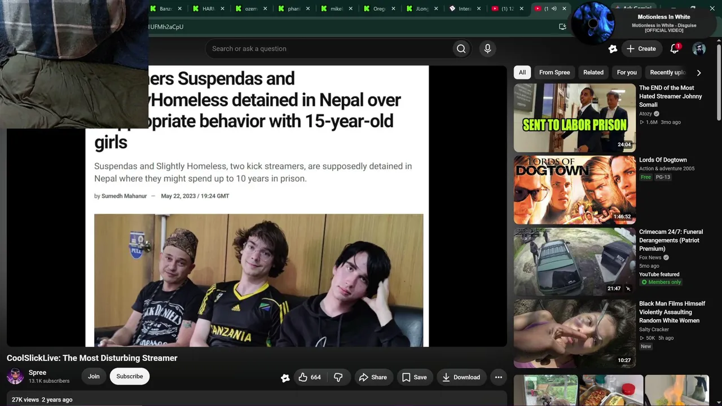The image size is (722, 406).
Task: Dislike the video with thumbs down
Action: coord(338,377)
